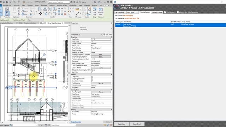Click the Edit Type icon in Properties

pyautogui.click(x=107, y=35)
